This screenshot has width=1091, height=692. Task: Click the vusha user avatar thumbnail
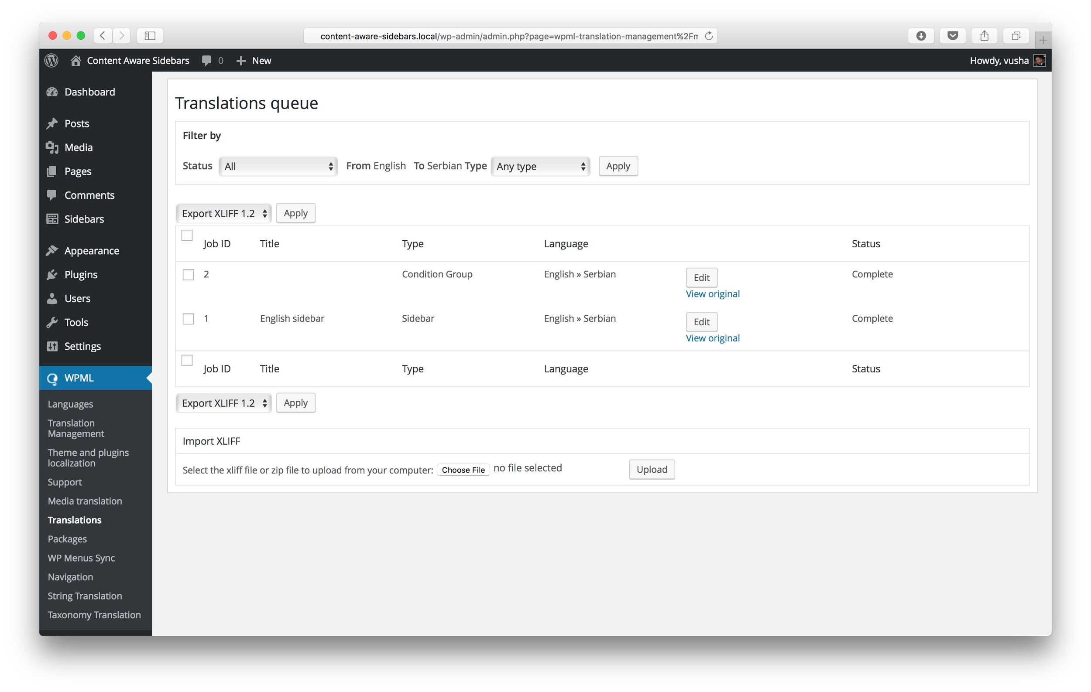coord(1040,60)
